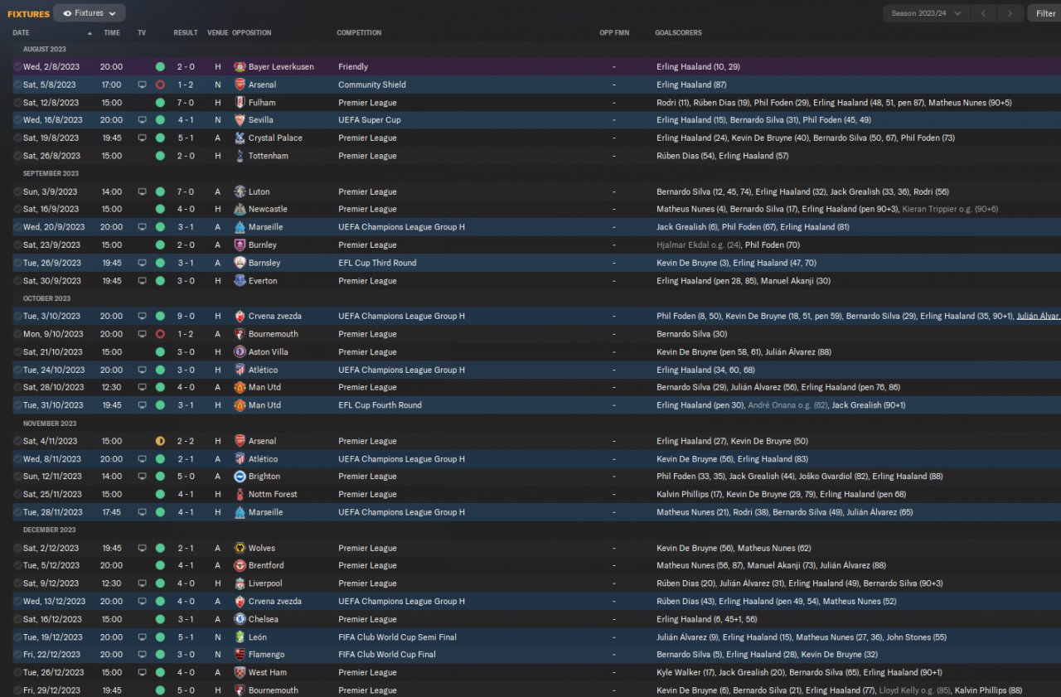Open the Community Shield competition link

coord(371,85)
